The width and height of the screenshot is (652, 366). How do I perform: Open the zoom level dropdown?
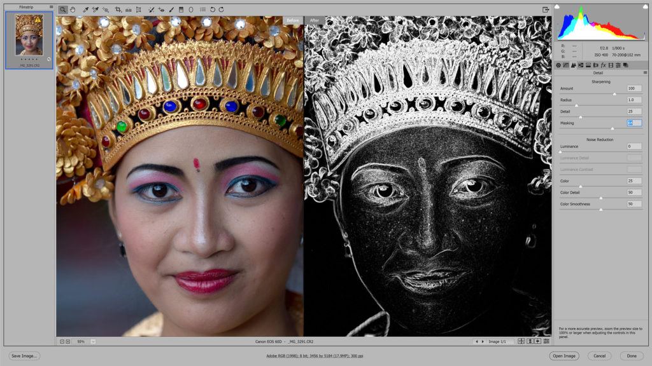coord(93,342)
